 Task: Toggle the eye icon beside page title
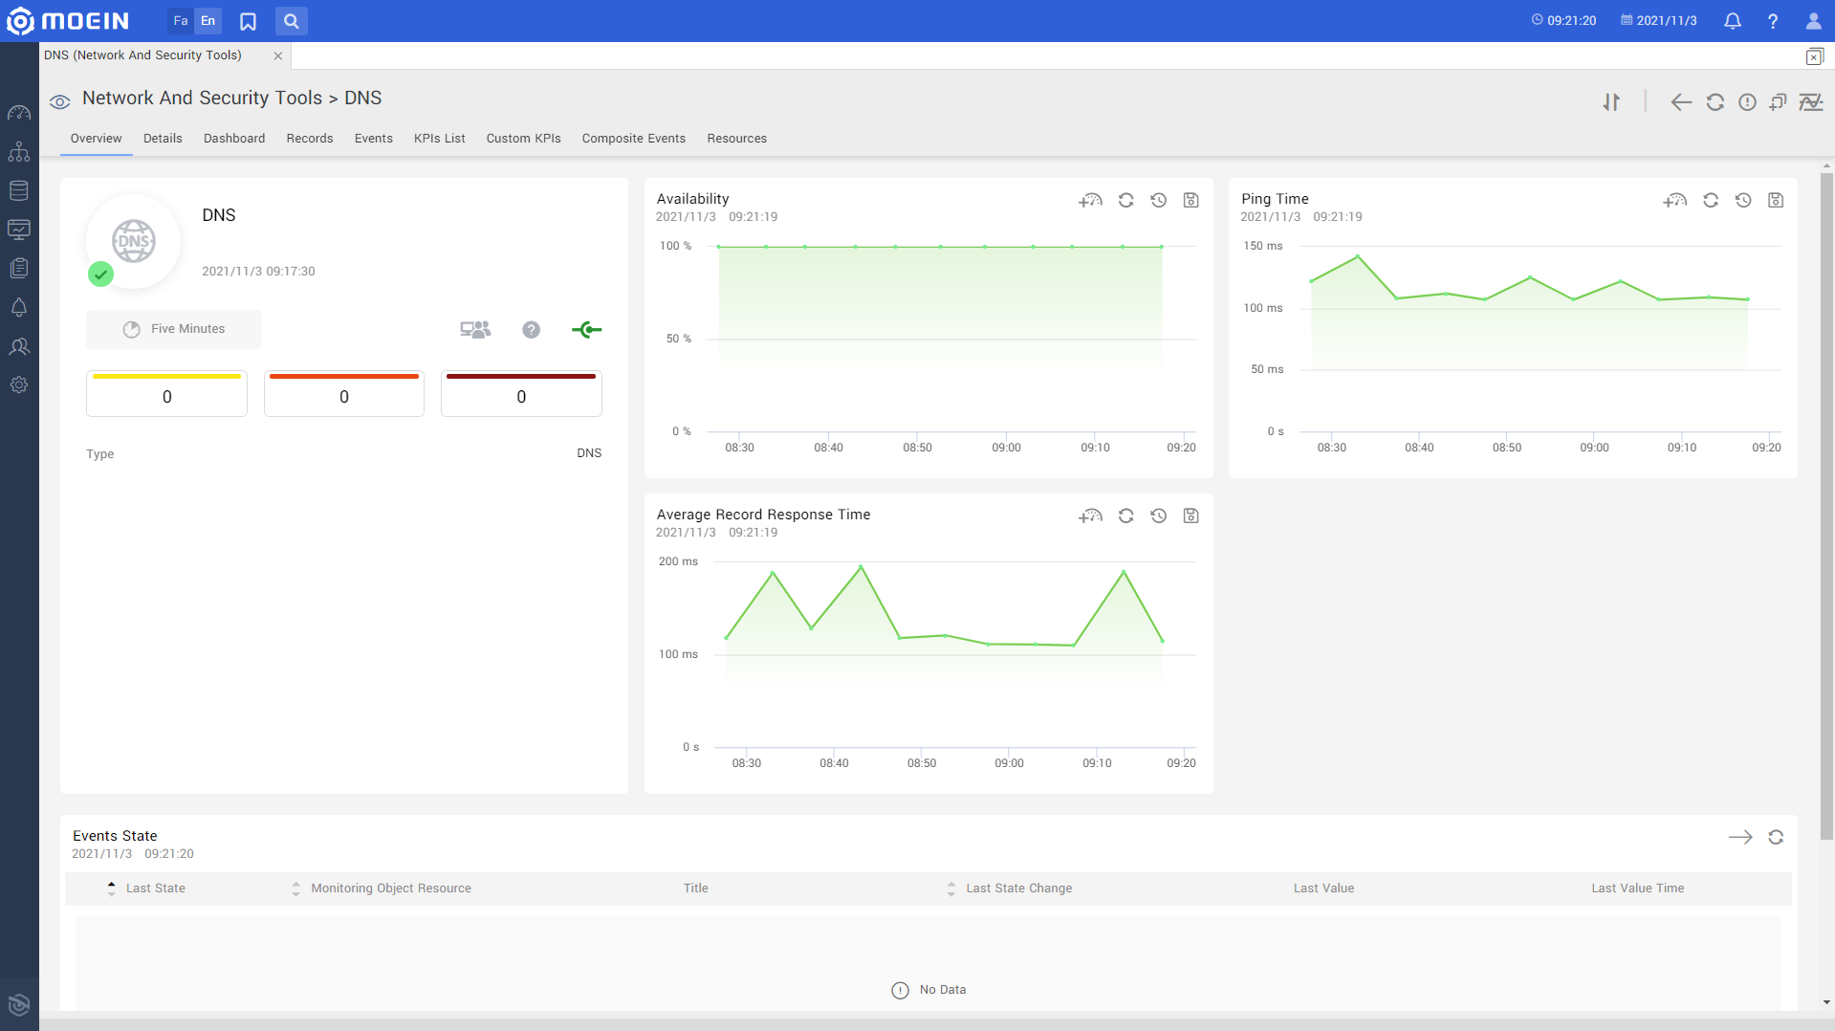coord(60,101)
